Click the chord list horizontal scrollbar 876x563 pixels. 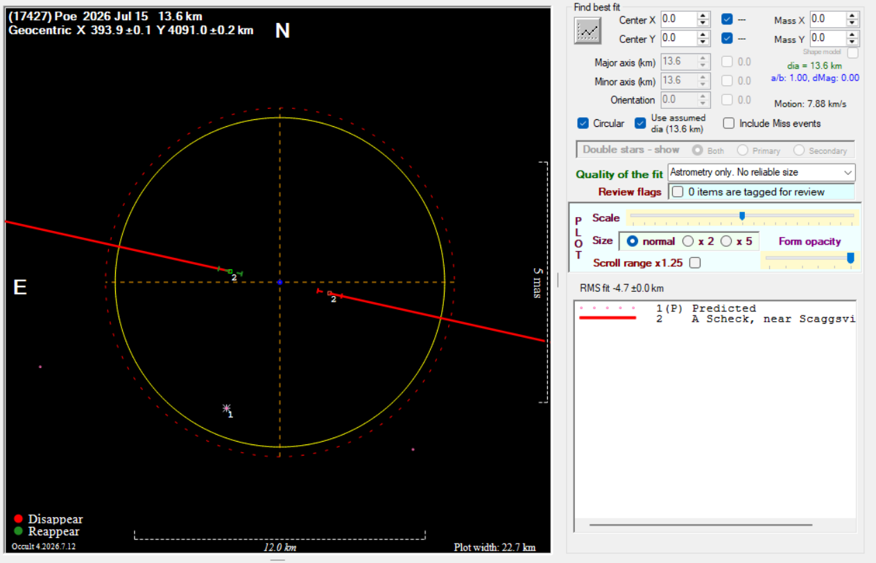701,525
